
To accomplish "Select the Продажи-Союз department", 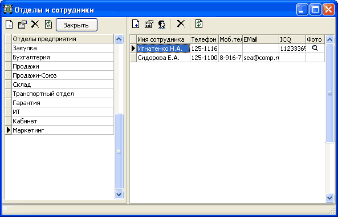I will (63, 75).
